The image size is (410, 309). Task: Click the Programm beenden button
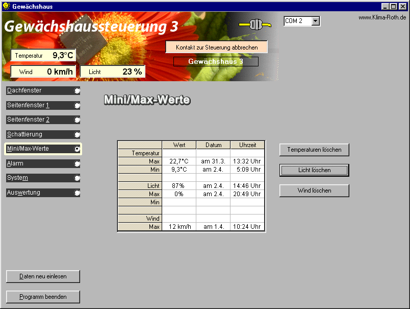coord(43,297)
